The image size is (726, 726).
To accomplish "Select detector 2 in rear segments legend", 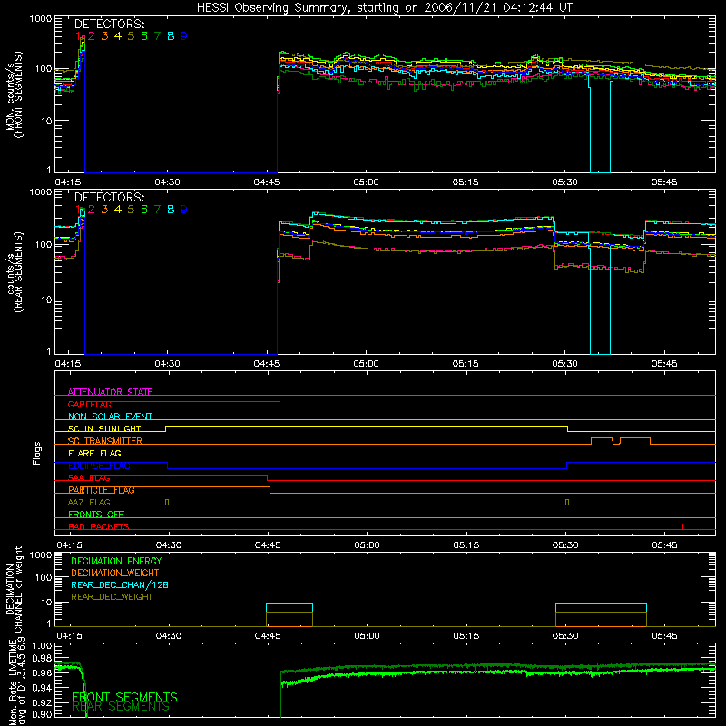I will [92, 210].
